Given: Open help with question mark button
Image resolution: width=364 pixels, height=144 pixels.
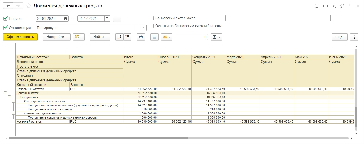Looking at the screenshot, I should 354,37.
